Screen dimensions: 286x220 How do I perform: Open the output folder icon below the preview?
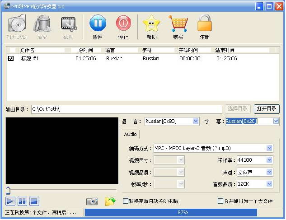pyautogui.click(x=110, y=201)
